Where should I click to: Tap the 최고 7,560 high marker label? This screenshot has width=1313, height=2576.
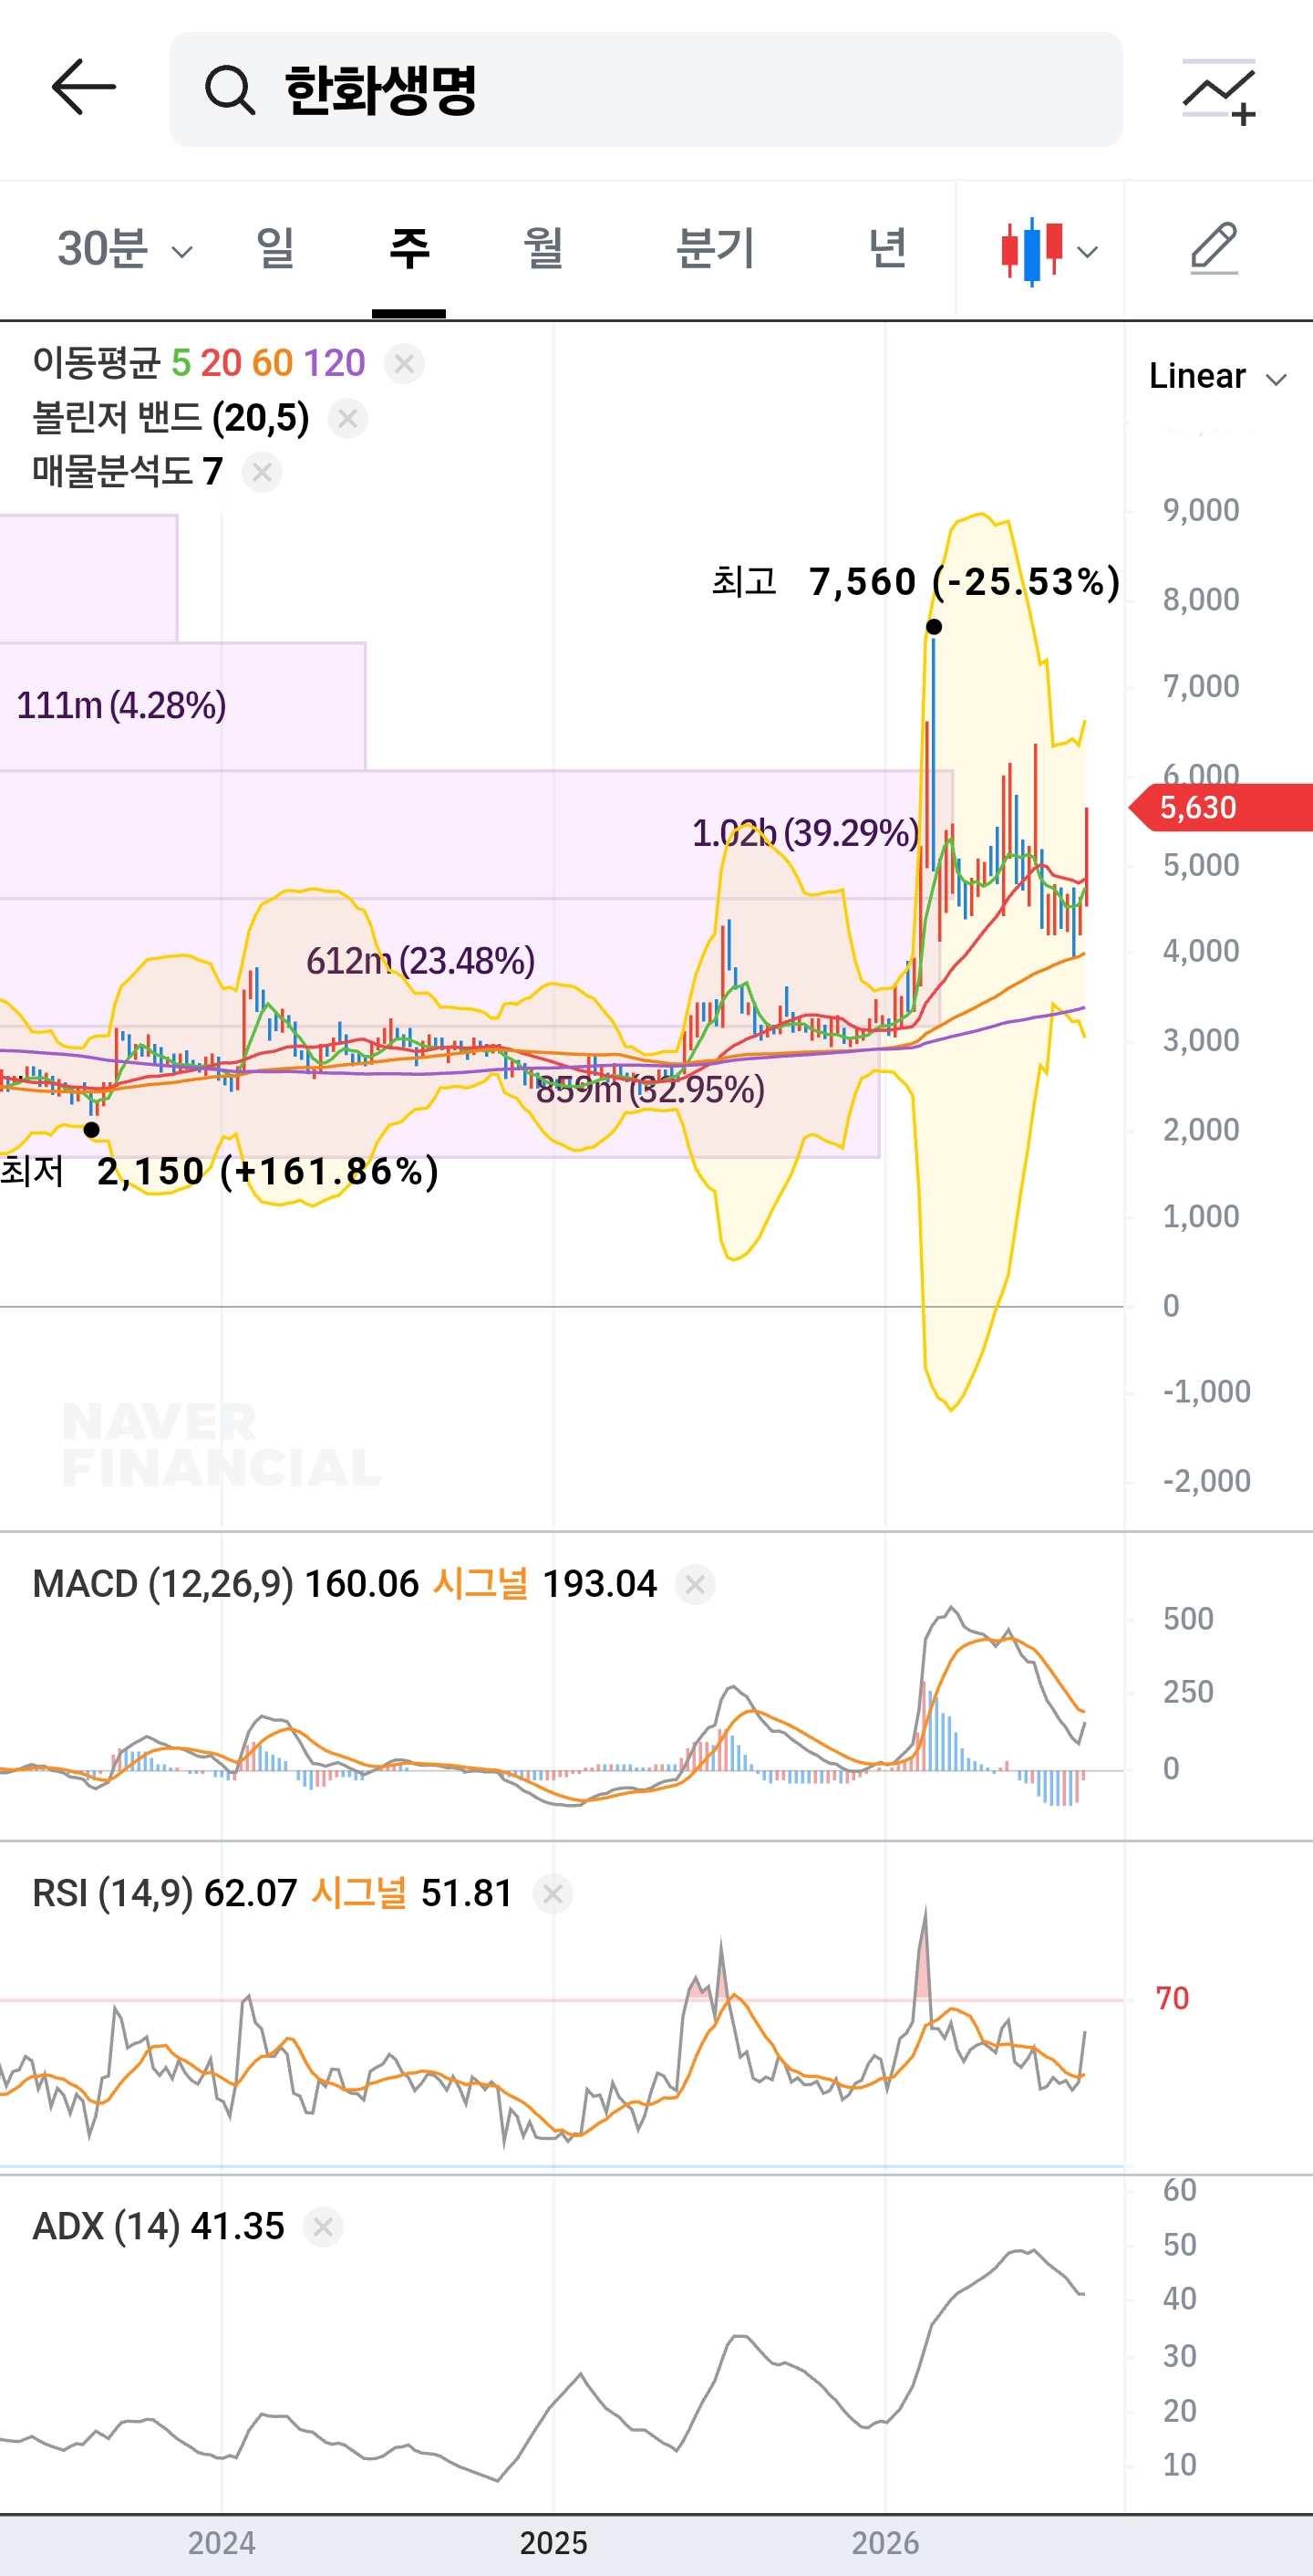pos(915,581)
